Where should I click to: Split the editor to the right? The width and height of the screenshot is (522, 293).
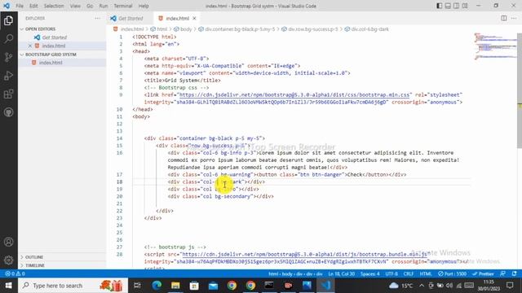point(504,18)
